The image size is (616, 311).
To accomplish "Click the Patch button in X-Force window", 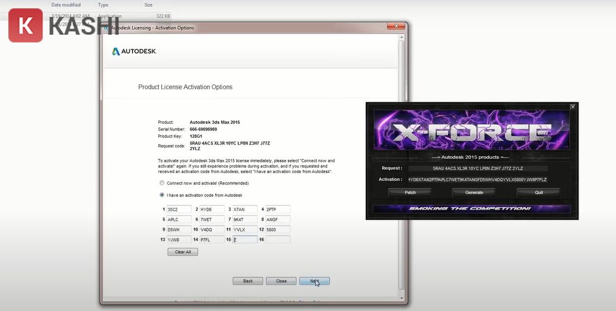I will [410, 193].
